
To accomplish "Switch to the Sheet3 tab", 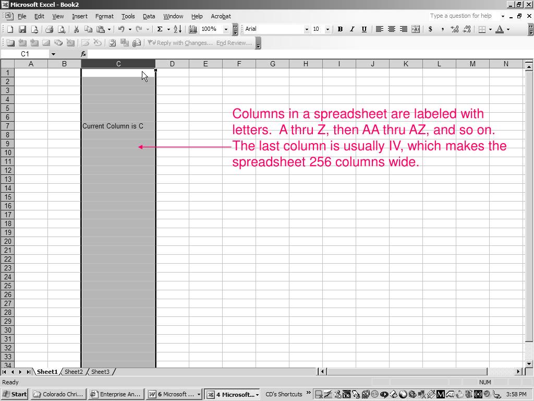I will click(101, 372).
